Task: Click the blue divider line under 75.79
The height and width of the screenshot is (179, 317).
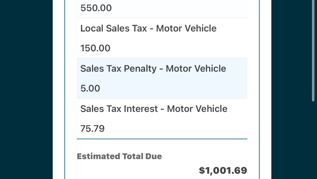Action: coord(162,139)
